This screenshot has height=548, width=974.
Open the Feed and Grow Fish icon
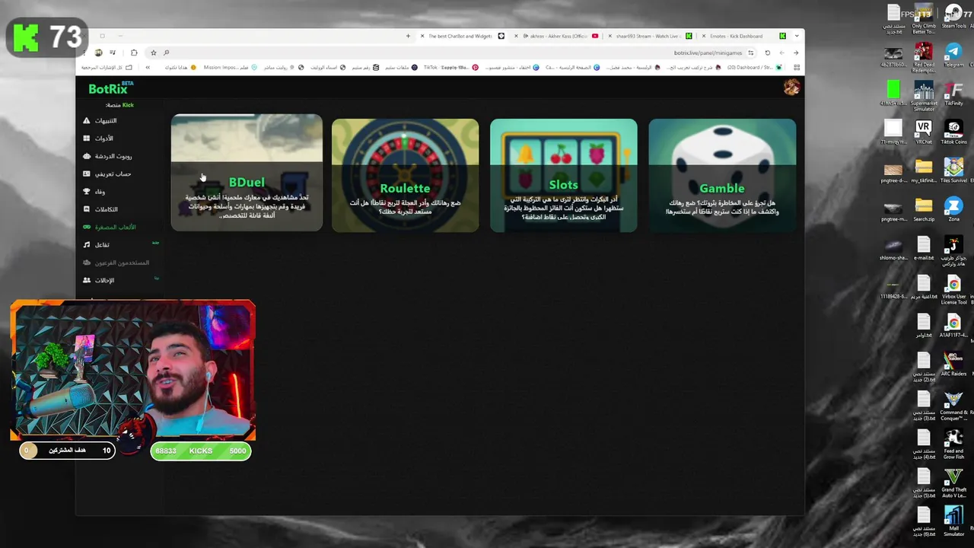click(x=953, y=444)
